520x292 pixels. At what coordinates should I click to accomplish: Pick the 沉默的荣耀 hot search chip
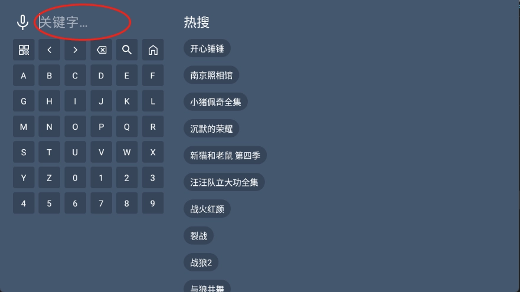click(x=211, y=129)
